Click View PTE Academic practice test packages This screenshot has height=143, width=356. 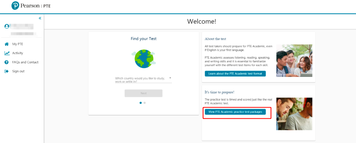pos(235,112)
